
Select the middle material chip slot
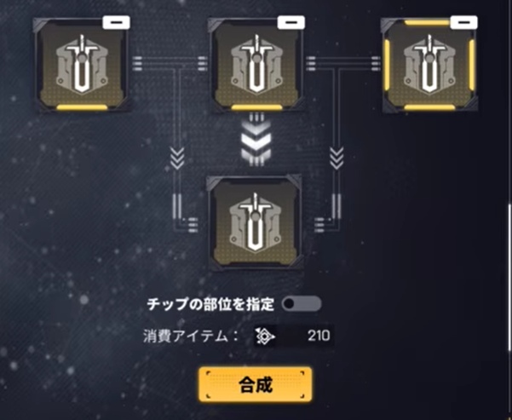click(256, 66)
